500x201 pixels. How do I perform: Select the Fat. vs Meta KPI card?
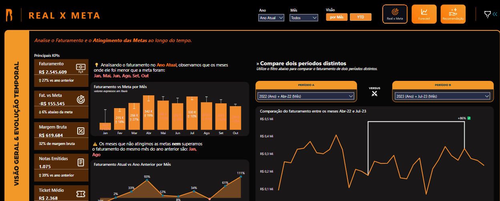coord(61,104)
